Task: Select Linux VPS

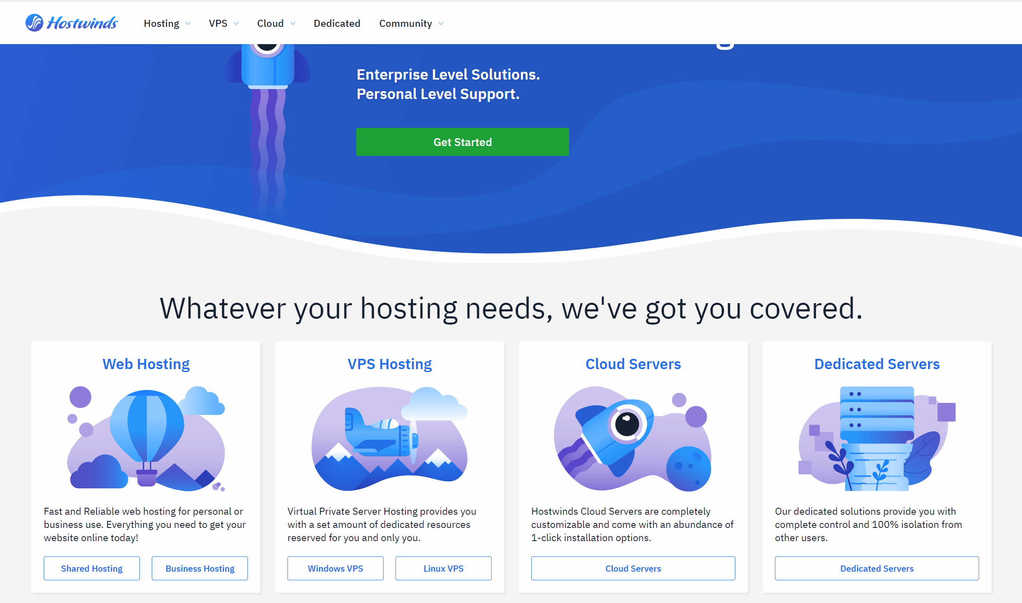Action: [x=443, y=568]
